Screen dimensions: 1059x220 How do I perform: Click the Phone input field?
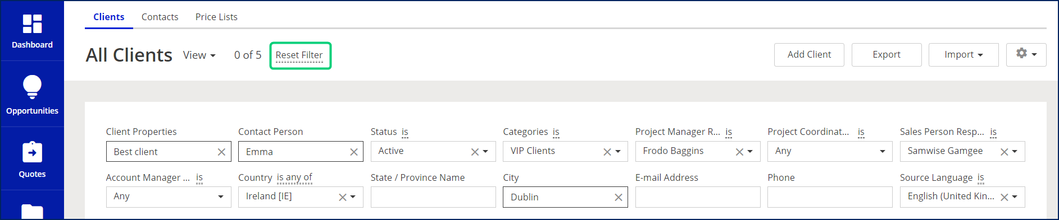pyautogui.click(x=830, y=197)
